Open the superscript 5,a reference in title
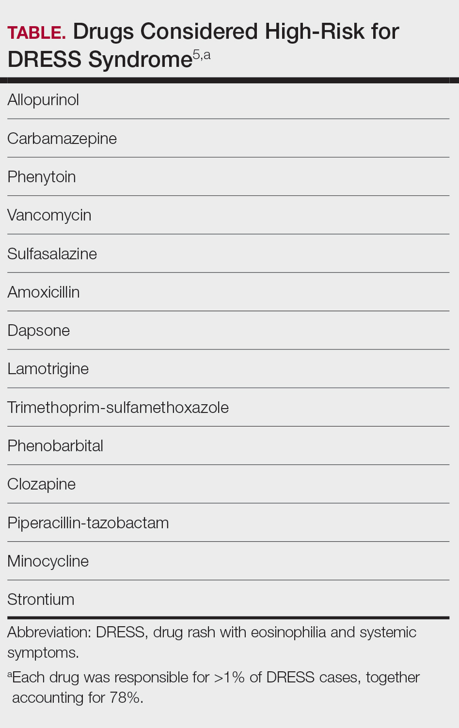The height and width of the screenshot is (728, 459). pyautogui.click(x=202, y=55)
